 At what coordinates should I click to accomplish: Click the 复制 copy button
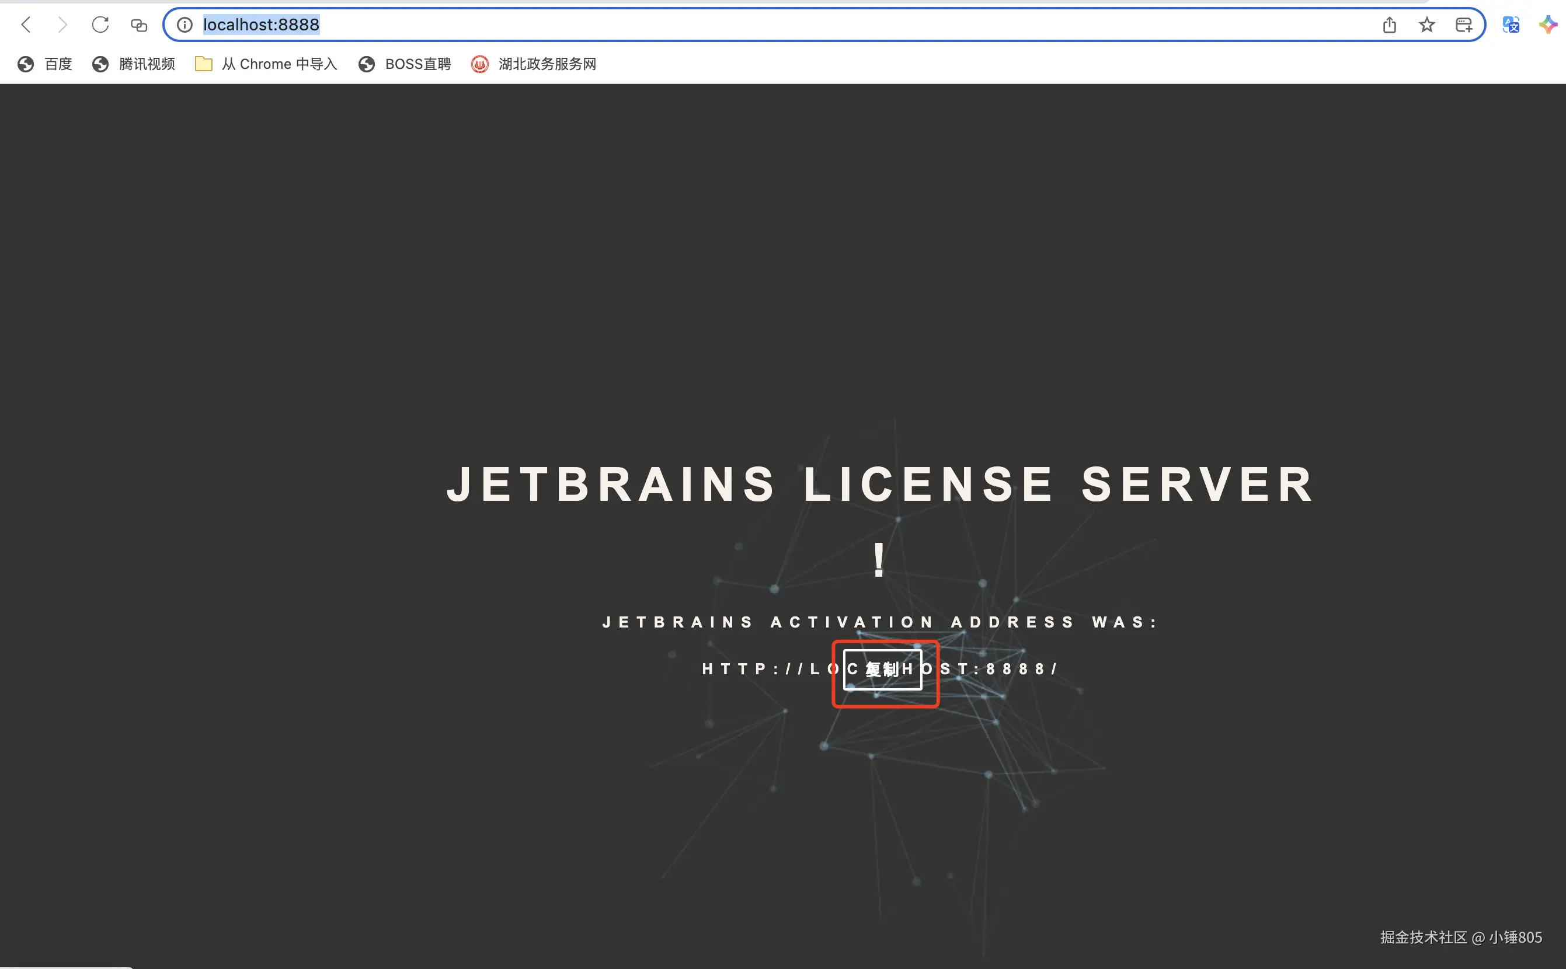(x=882, y=670)
